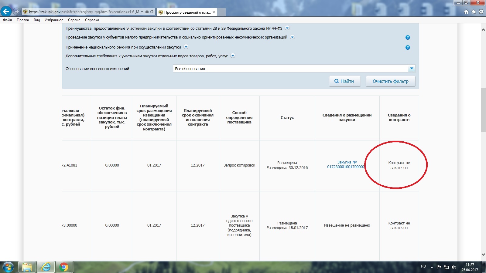Open the 'Сервис' menu
486x273 pixels.
click(74, 20)
